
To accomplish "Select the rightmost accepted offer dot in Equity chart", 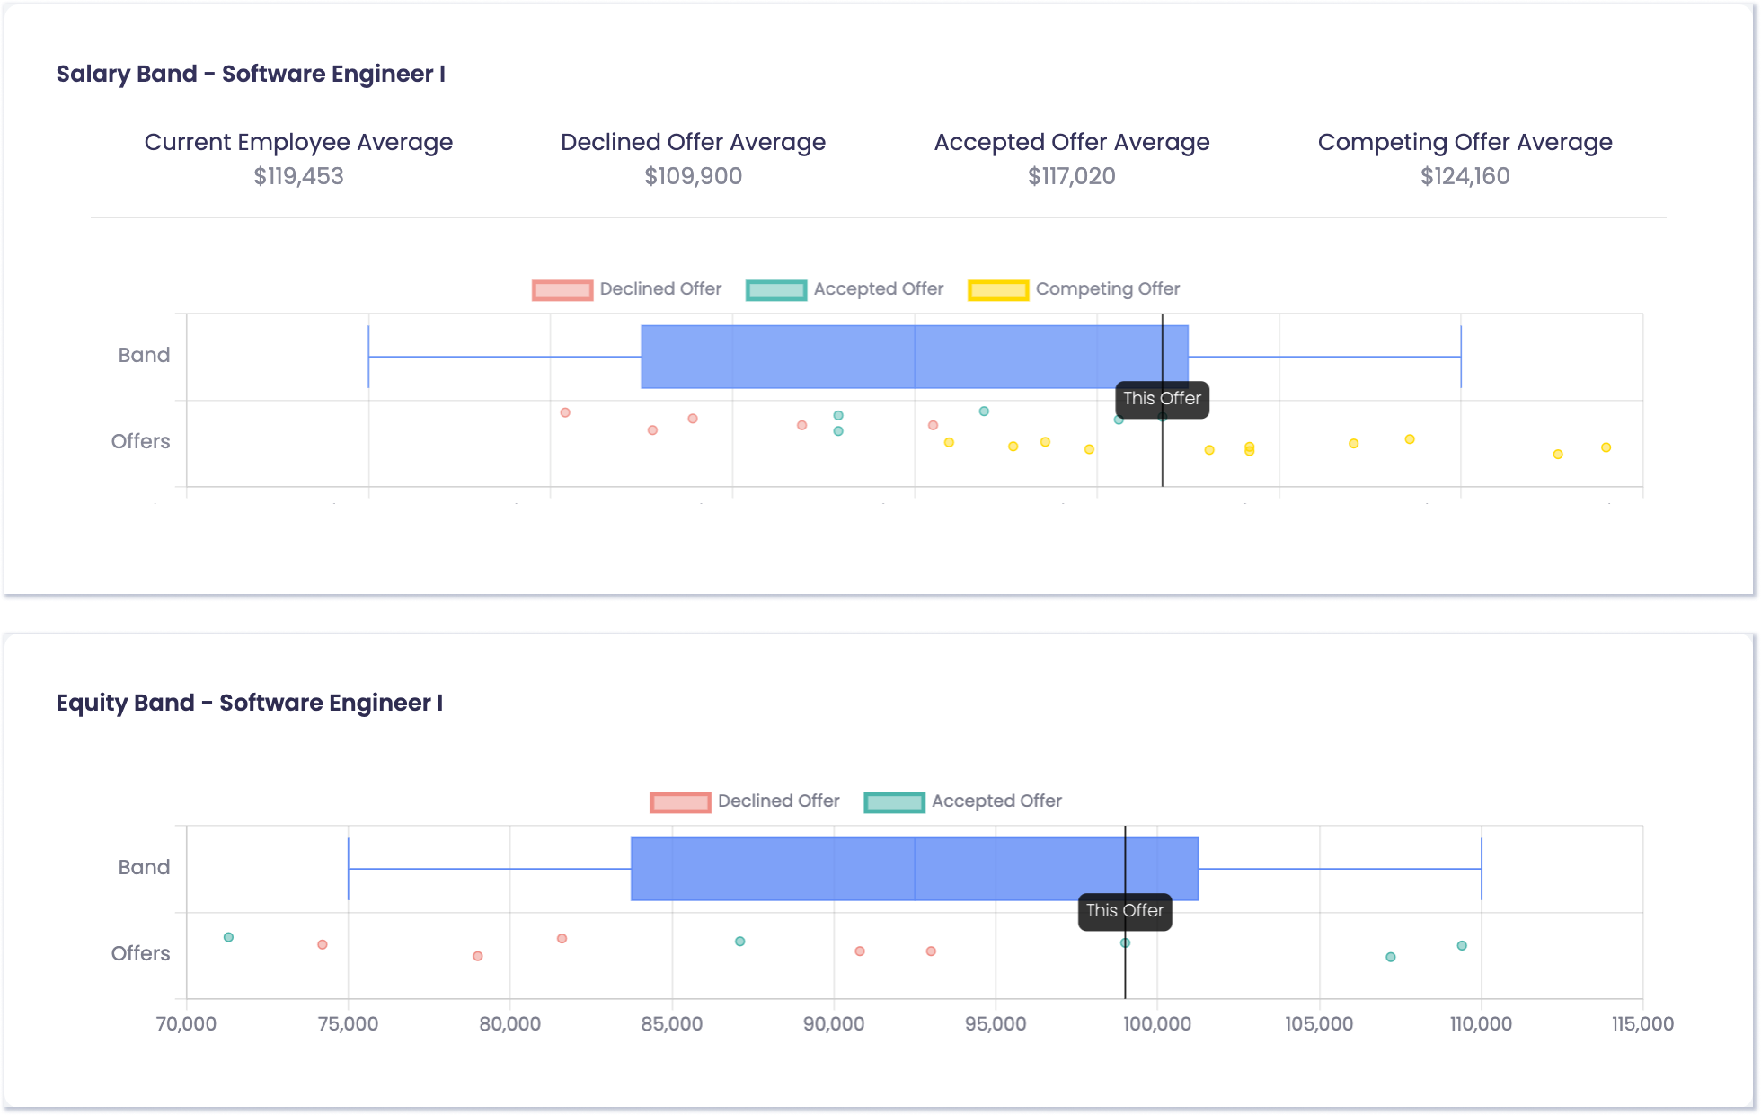I will (x=1462, y=945).
